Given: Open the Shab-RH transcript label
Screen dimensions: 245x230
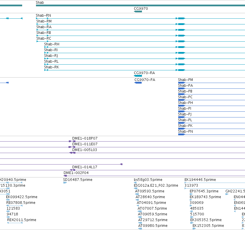Looking at the screenshot, I should [52, 44].
